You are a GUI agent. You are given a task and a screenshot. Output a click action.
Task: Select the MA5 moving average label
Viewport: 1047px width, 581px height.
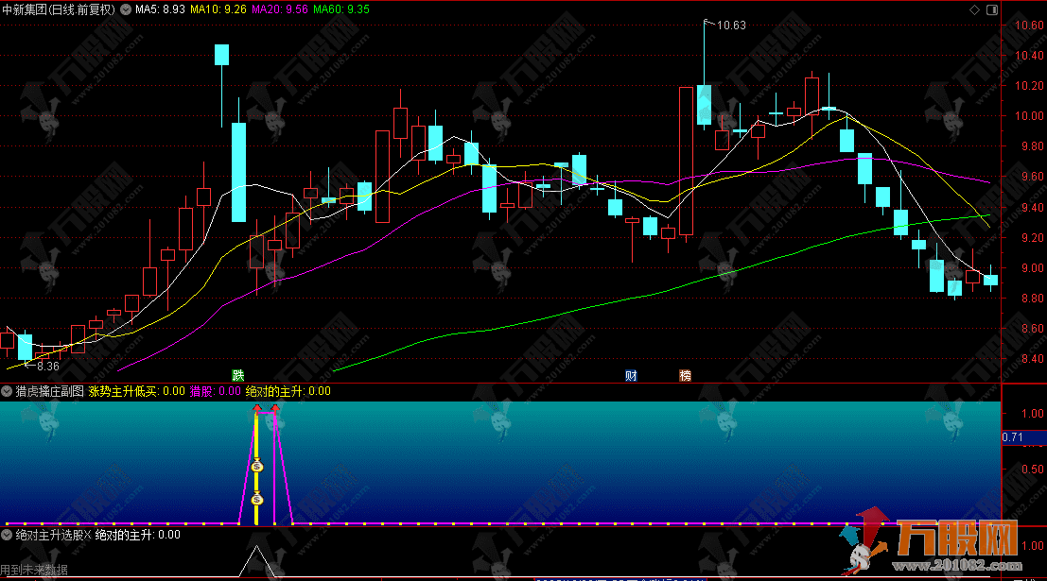(158, 9)
